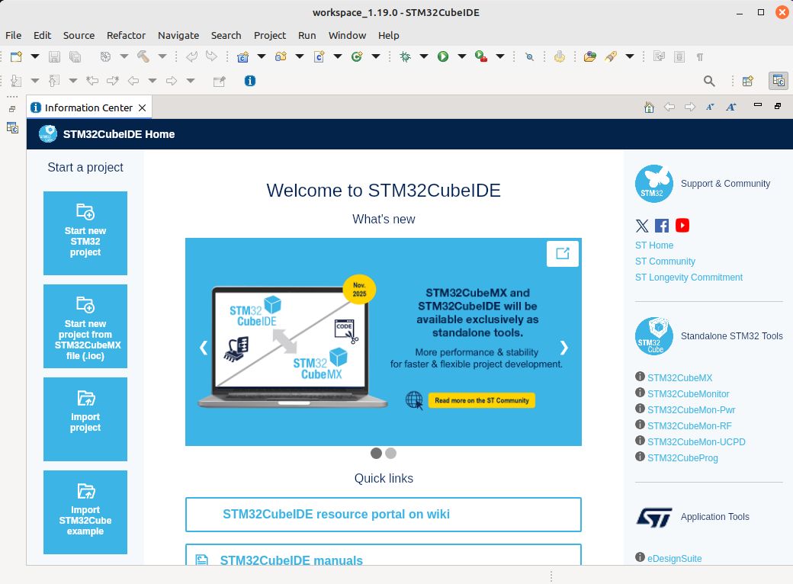The height and width of the screenshot is (584, 793).
Task: Open carousel item via external link icon
Action: click(563, 253)
